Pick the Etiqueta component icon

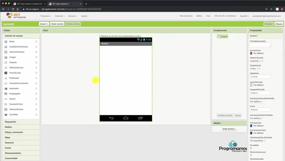click(6, 62)
